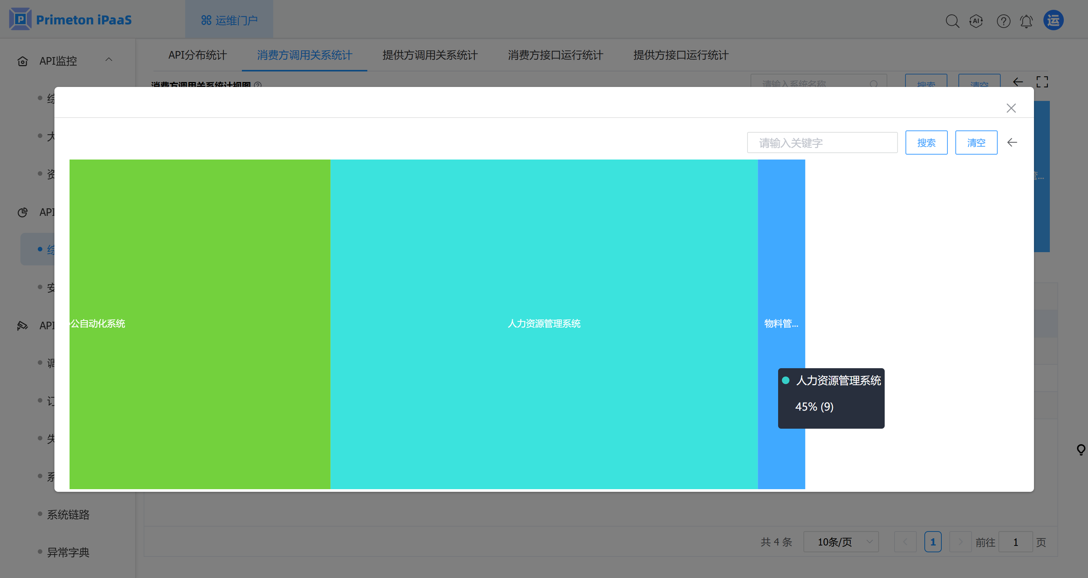Open the AI assistant icon

click(976, 21)
